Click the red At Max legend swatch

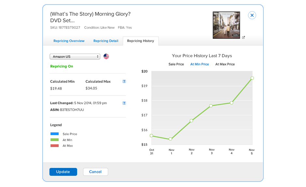pyautogui.click(x=54, y=146)
